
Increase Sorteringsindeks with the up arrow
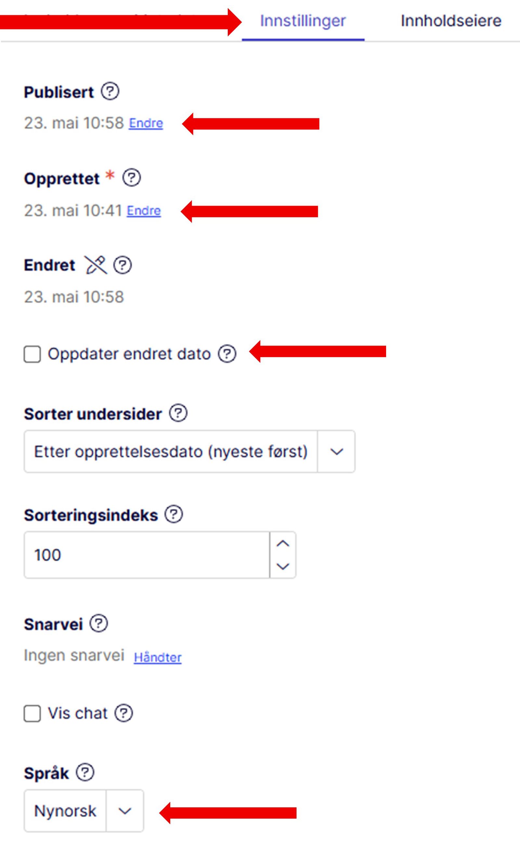[x=283, y=543]
